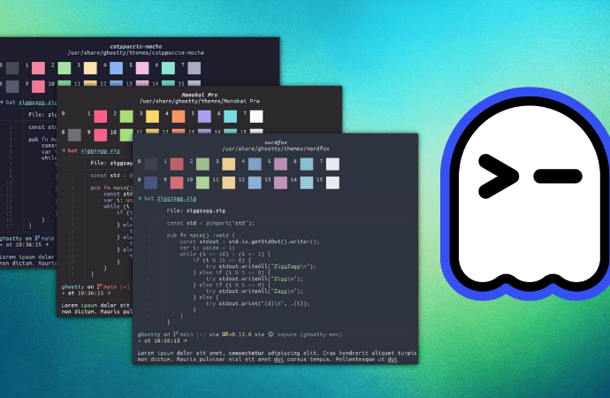Viewport: 610px width, 398px height.
Task: Click v0.13.0 version in nordfox prompt
Action: click(x=240, y=334)
